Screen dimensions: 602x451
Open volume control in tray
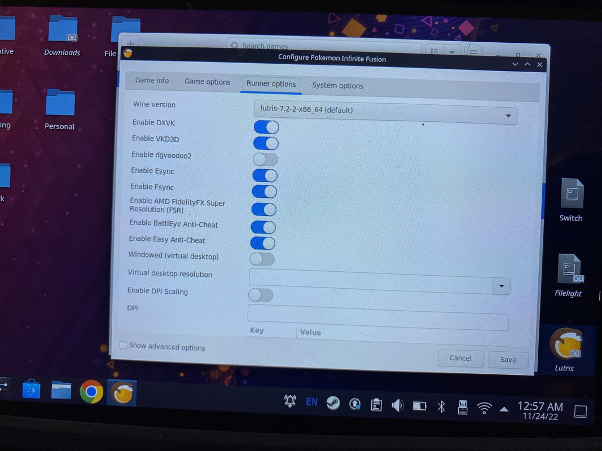(397, 405)
